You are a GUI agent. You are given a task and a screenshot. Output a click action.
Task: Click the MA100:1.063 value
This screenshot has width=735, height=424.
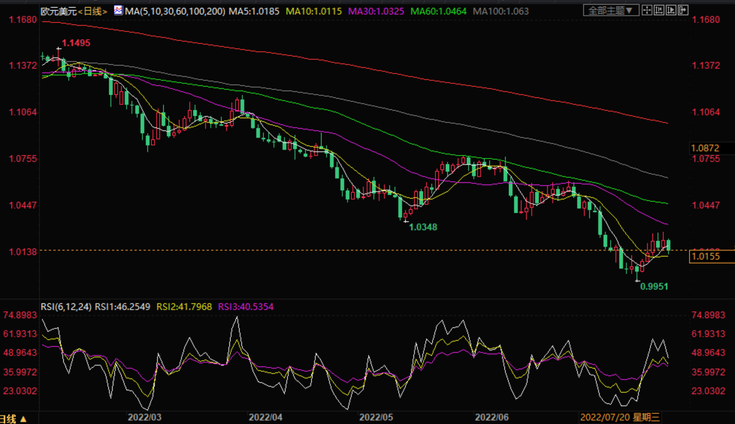pyautogui.click(x=501, y=11)
